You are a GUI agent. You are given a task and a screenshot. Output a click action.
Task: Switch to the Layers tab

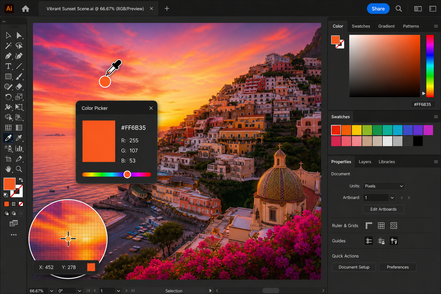click(365, 162)
